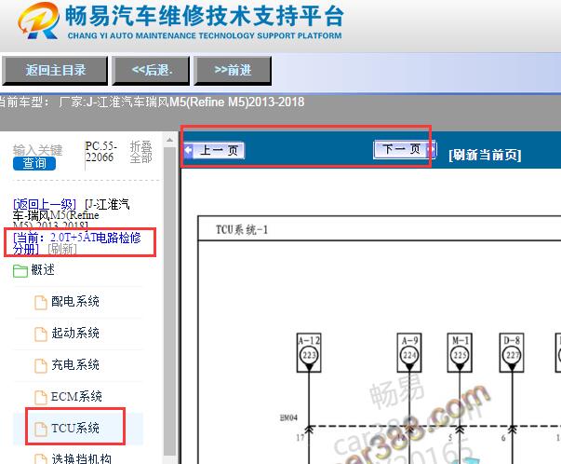The height and width of the screenshot is (464, 561).
Task: Go back with <<后退 button
Action: pyautogui.click(x=151, y=70)
